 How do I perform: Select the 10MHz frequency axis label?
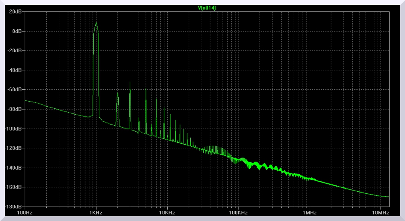[380, 213]
